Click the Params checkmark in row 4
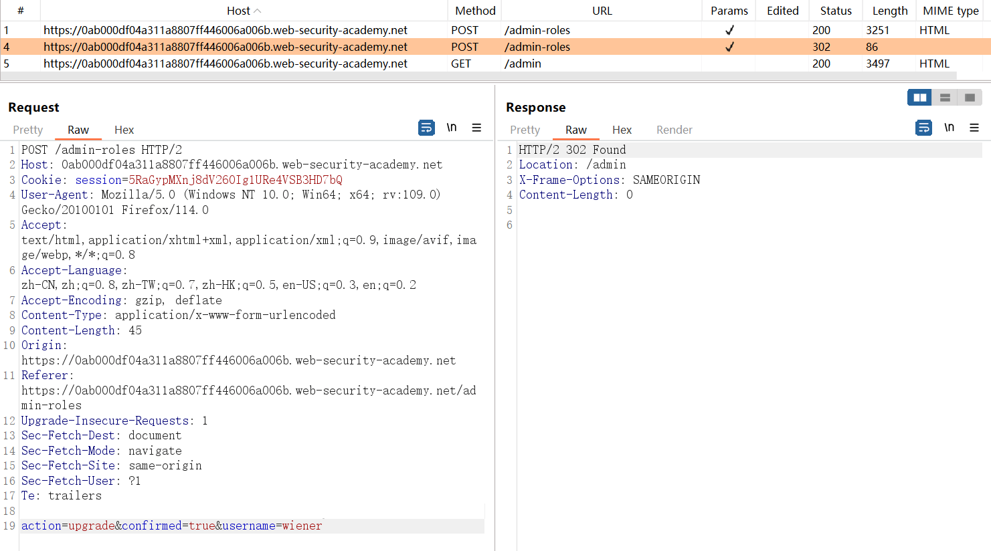The image size is (991, 551). [729, 47]
